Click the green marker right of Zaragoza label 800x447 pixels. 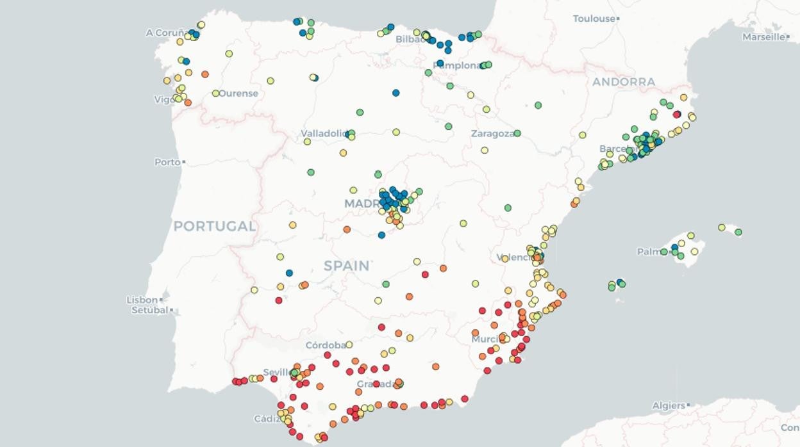(517, 133)
